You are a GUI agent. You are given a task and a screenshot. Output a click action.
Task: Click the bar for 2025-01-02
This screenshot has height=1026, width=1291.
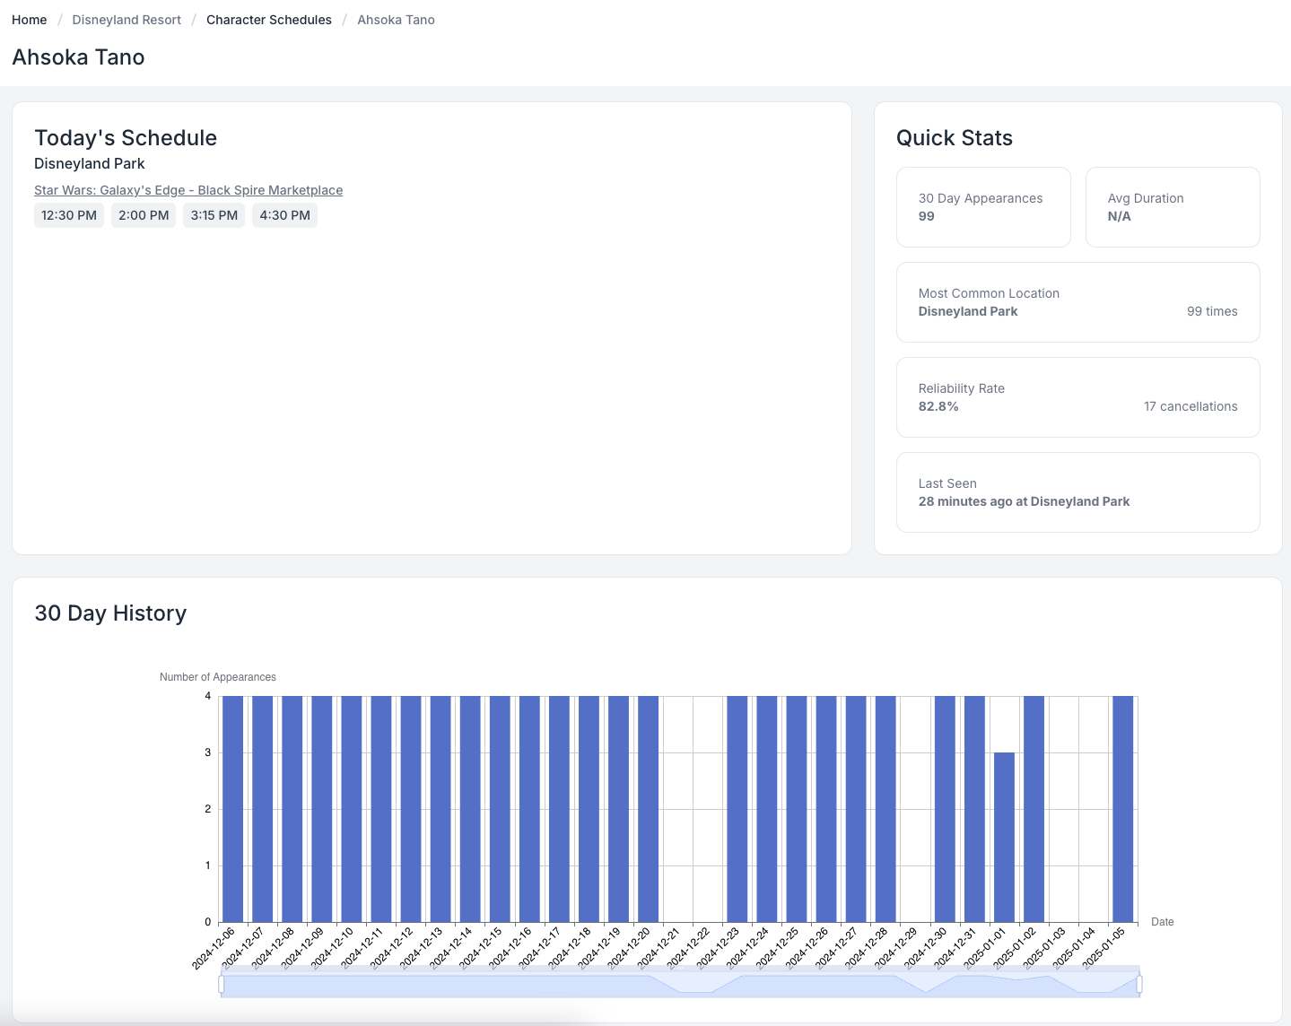tap(1034, 809)
